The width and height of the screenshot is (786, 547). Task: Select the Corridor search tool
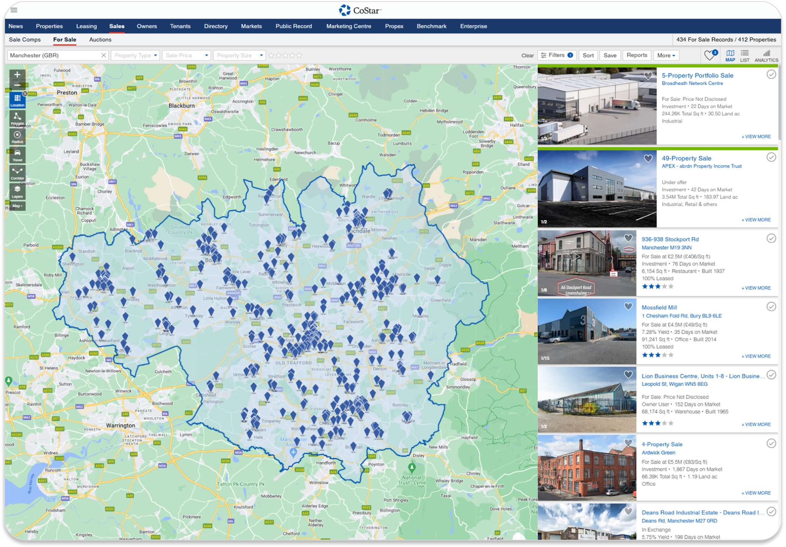pyautogui.click(x=17, y=173)
